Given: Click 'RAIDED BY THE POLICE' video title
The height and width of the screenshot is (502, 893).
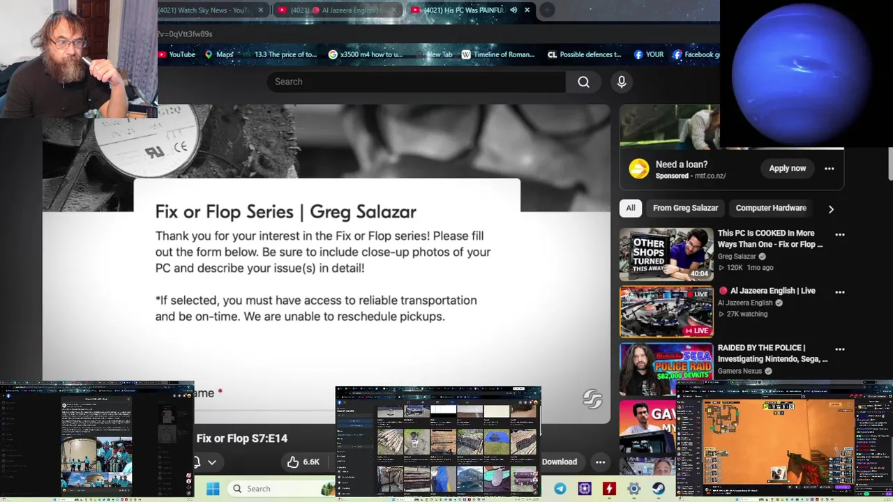Looking at the screenshot, I should tap(772, 353).
